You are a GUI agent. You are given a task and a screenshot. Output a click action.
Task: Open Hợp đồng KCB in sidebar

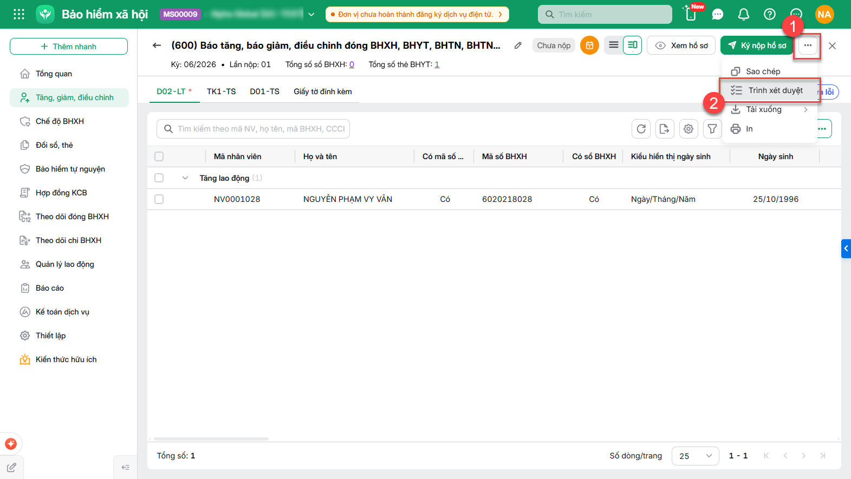tap(69, 193)
